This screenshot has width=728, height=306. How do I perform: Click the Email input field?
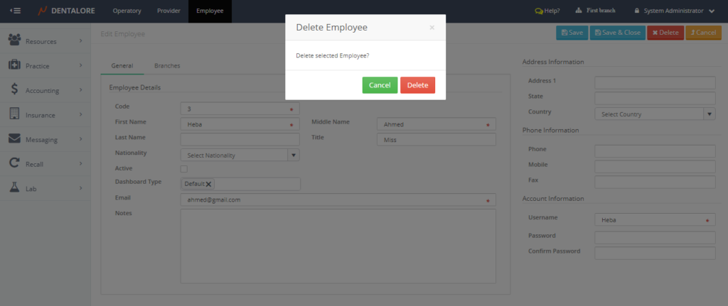tap(338, 200)
